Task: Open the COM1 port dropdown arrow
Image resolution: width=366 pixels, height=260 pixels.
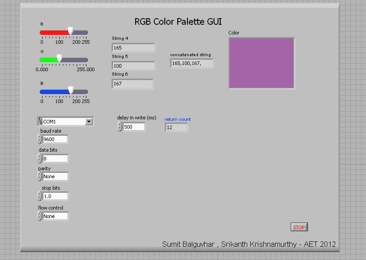Action: (89, 122)
